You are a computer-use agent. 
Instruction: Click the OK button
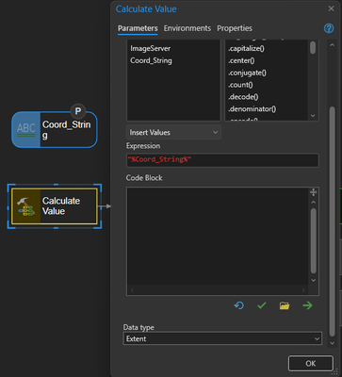(x=311, y=364)
